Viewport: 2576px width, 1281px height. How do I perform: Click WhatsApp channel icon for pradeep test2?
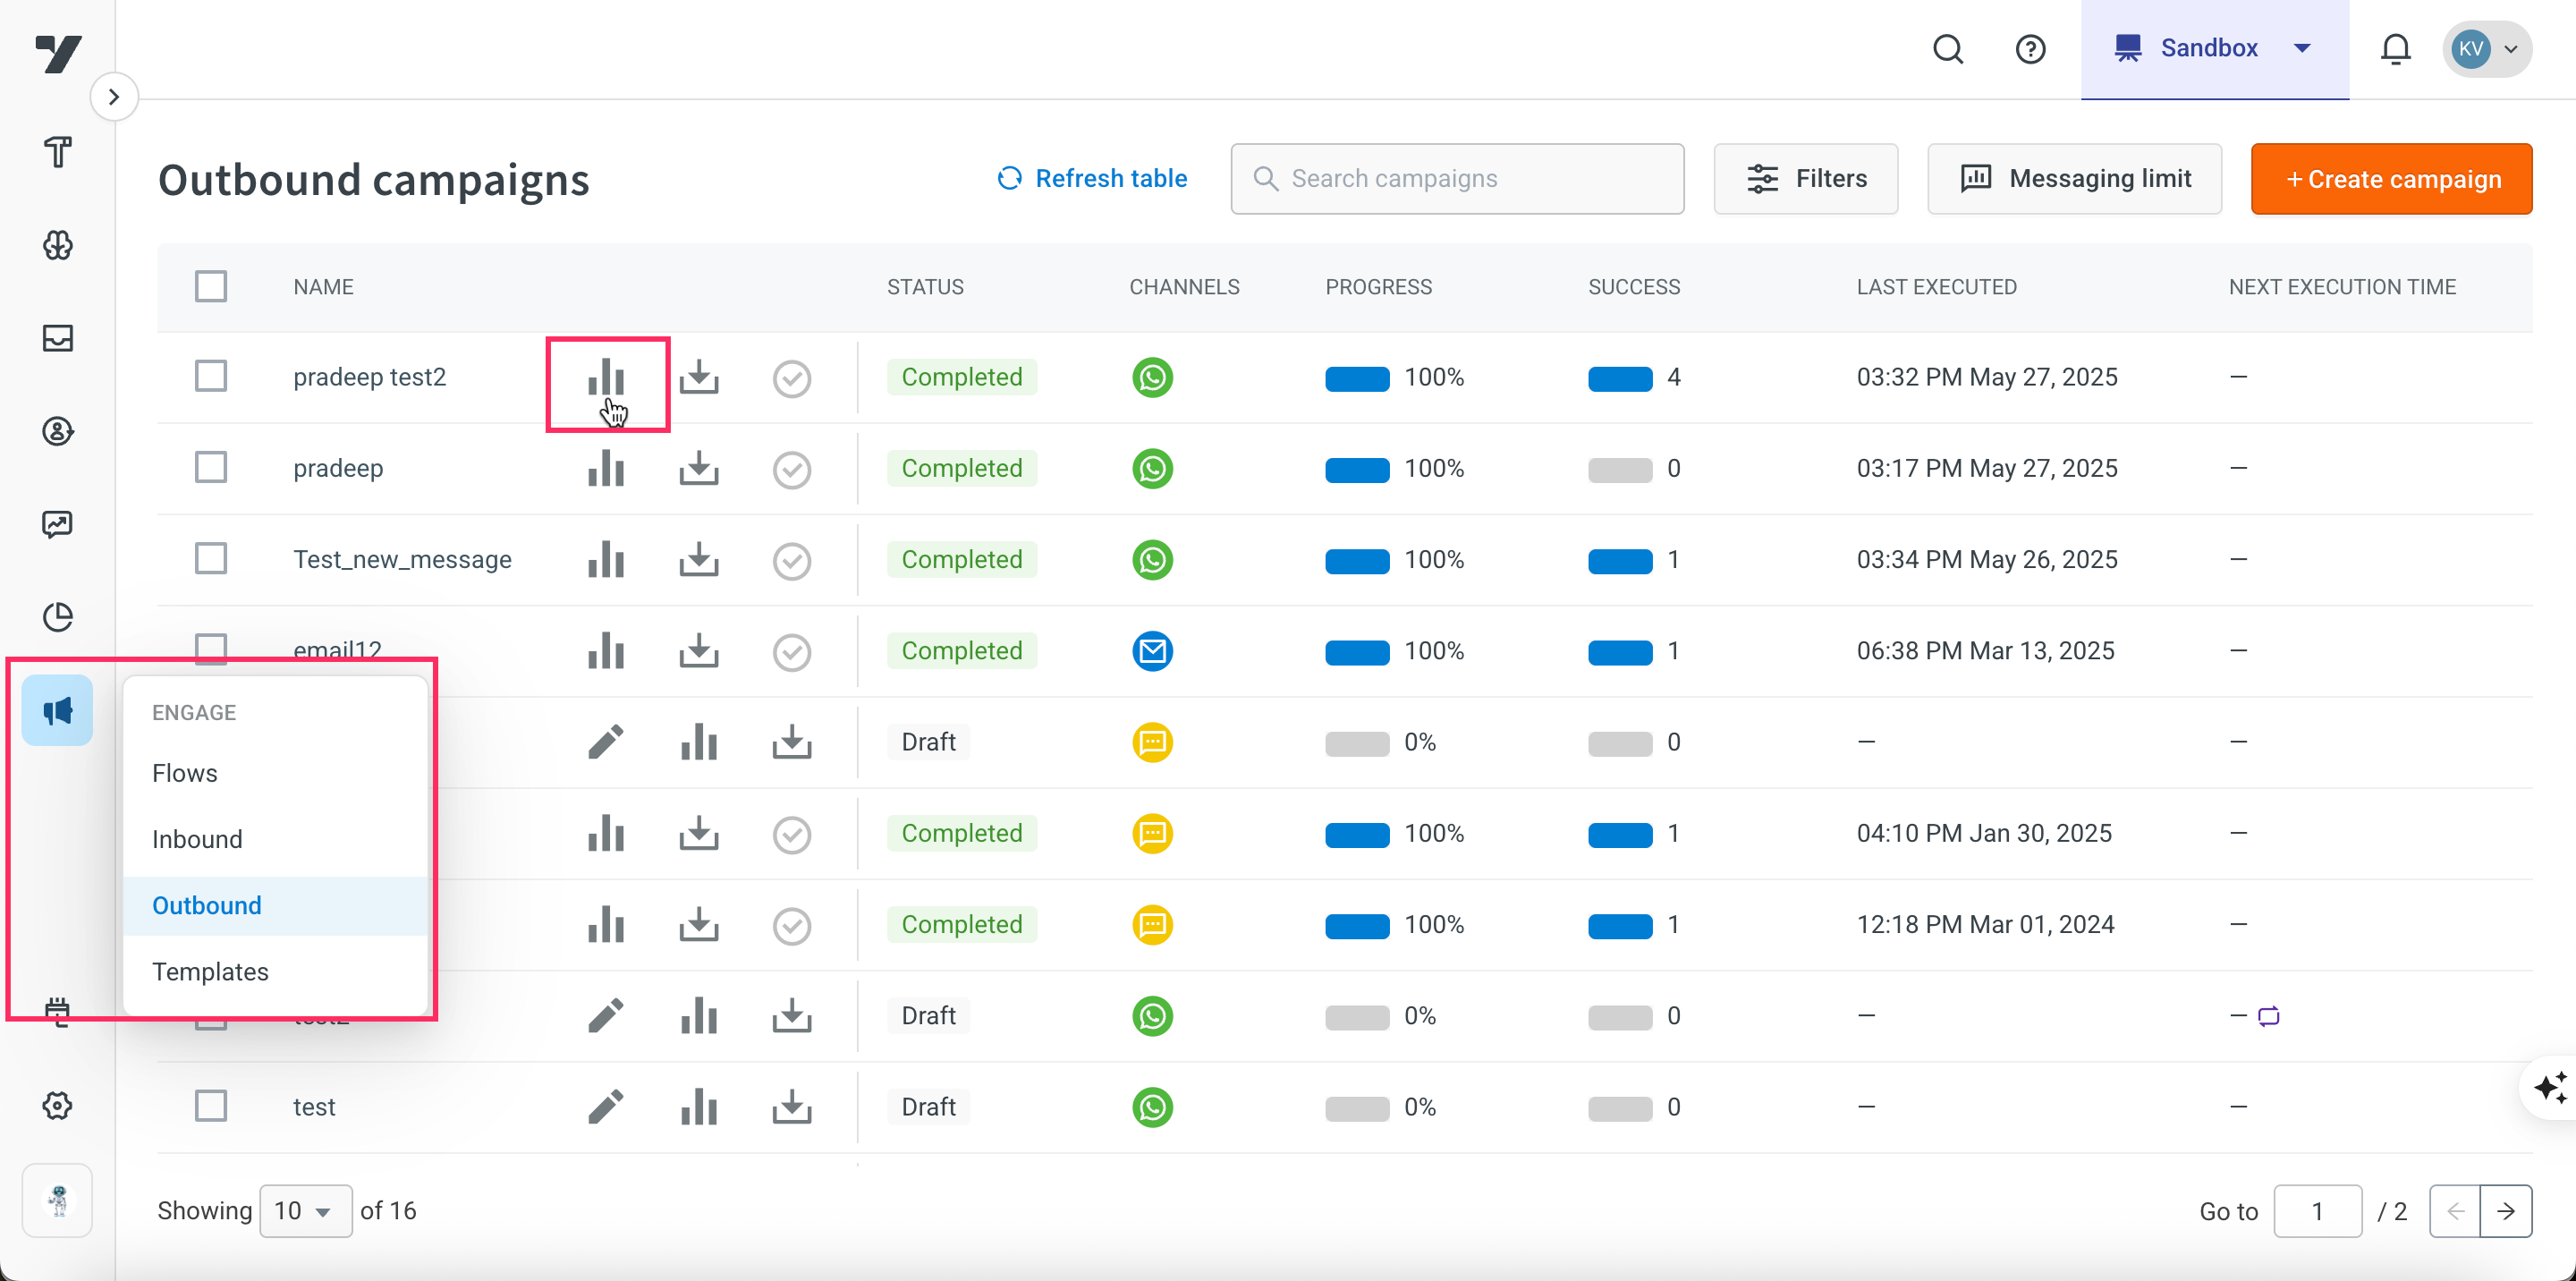pyautogui.click(x=1153, y=377)
